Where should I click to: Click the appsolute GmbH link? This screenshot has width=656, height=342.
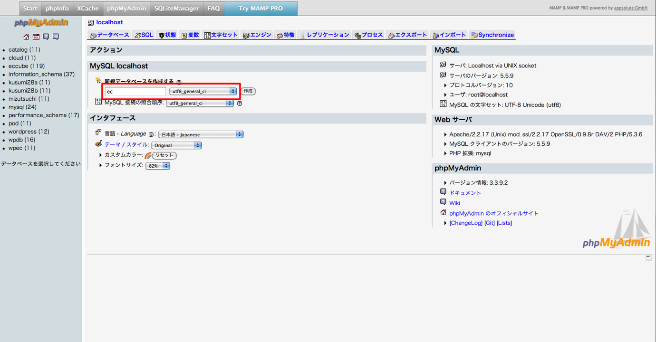(x=631, y=8)
